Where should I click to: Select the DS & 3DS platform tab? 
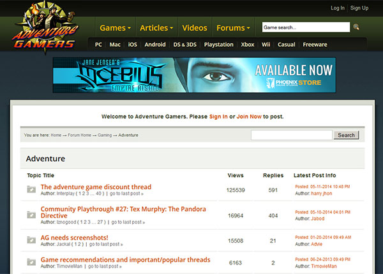(x=184, y=45)
